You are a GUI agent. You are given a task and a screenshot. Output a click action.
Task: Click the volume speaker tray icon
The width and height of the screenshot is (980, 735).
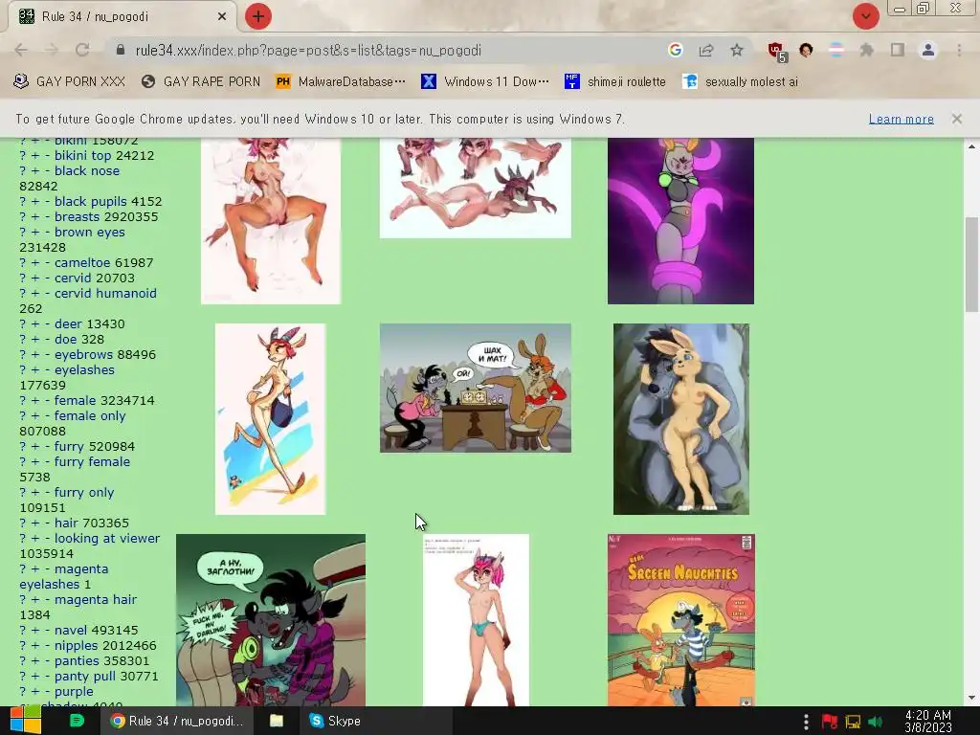coord(876,722)
